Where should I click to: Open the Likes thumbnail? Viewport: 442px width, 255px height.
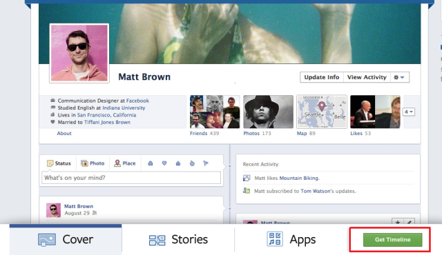click(x=375, y=112)
